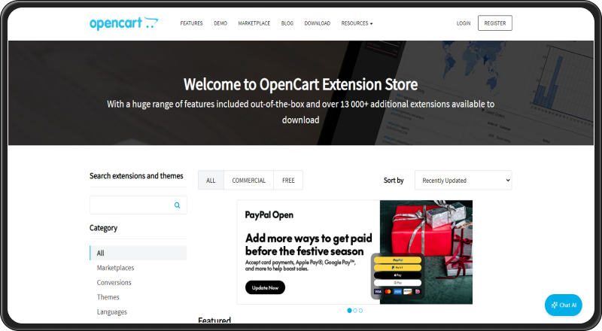This screenshot has width=602, height=331.
Task: Click the Update Now banner button
Action: (265, 287)
